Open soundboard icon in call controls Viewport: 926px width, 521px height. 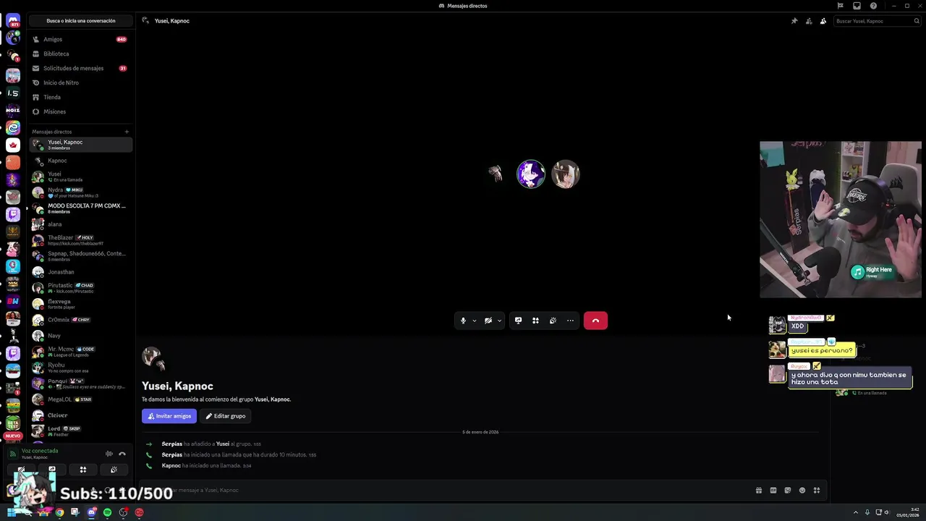pyautogui.click(x=553, y=321)
